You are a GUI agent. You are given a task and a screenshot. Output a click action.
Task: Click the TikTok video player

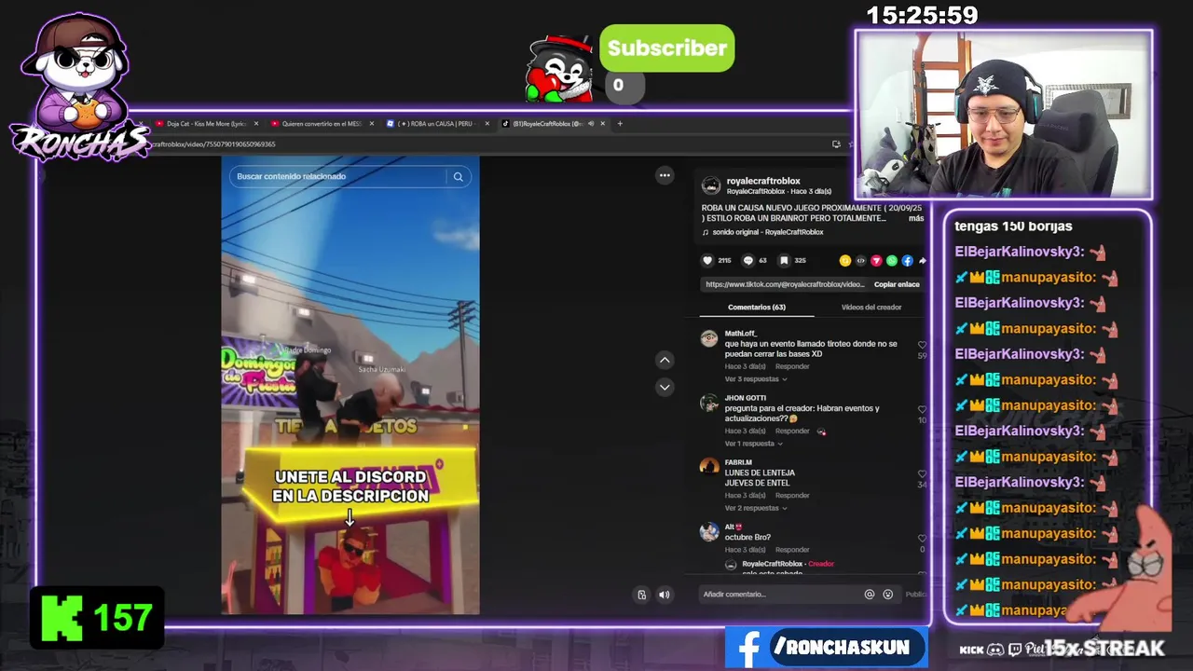[x=350, y=386]
